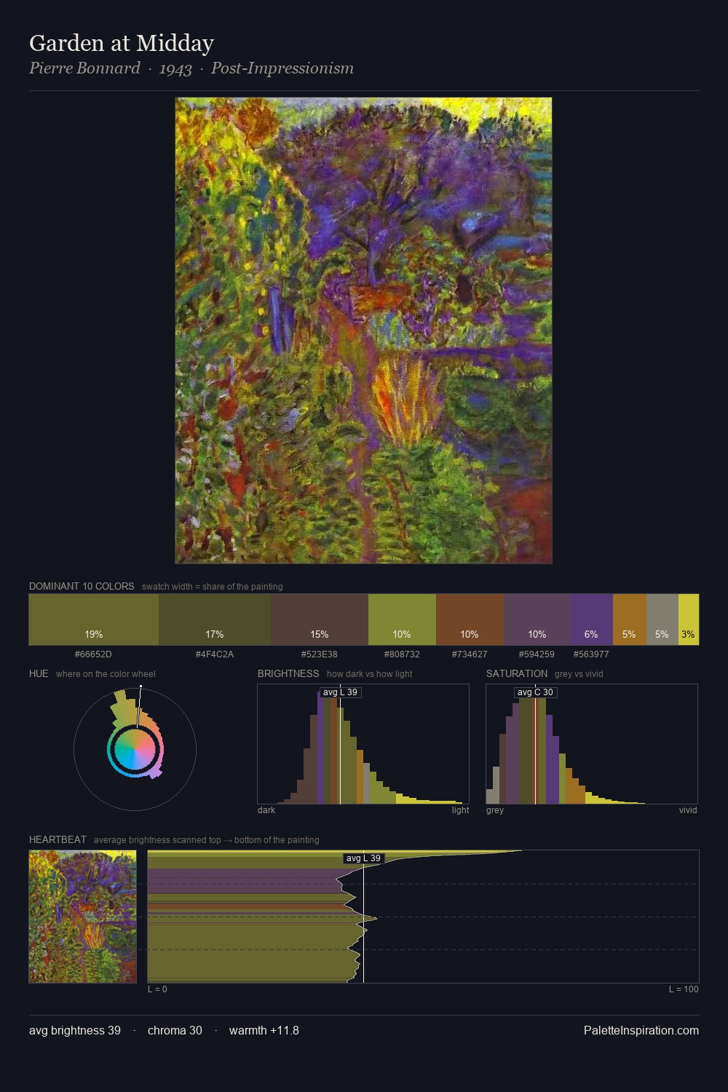Click the heartbeat avg L 39 label
This screenshot has height=1092, width=728.
pyautogui.click(x=363, y=858)
